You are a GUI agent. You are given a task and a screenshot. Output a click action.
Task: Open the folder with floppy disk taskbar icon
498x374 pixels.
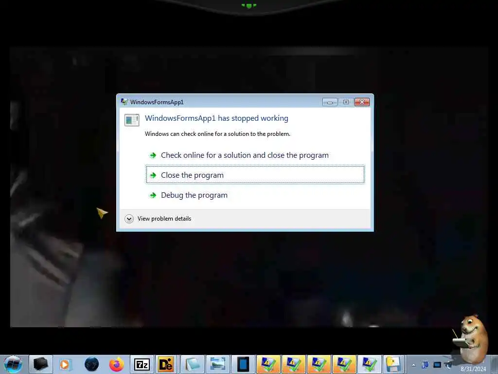click(x=393, y=364)
